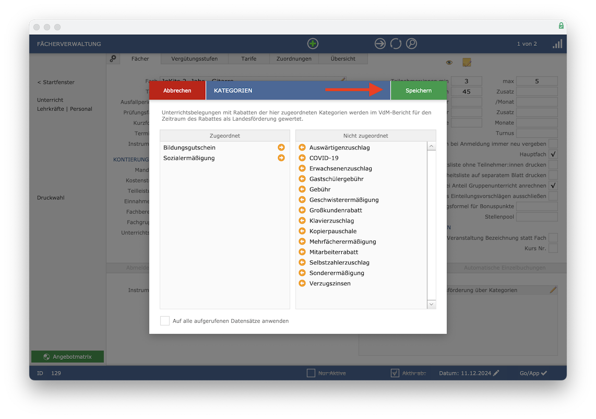Go back to Startfenster

[56, 82]
